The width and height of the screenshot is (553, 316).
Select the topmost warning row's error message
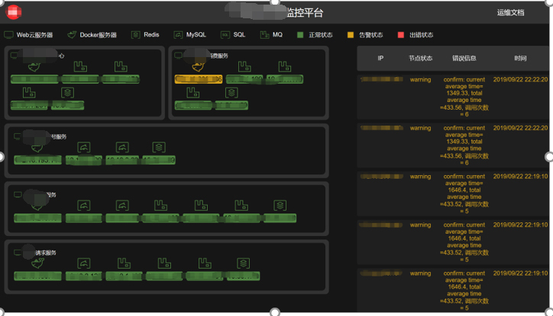point(464,97)
